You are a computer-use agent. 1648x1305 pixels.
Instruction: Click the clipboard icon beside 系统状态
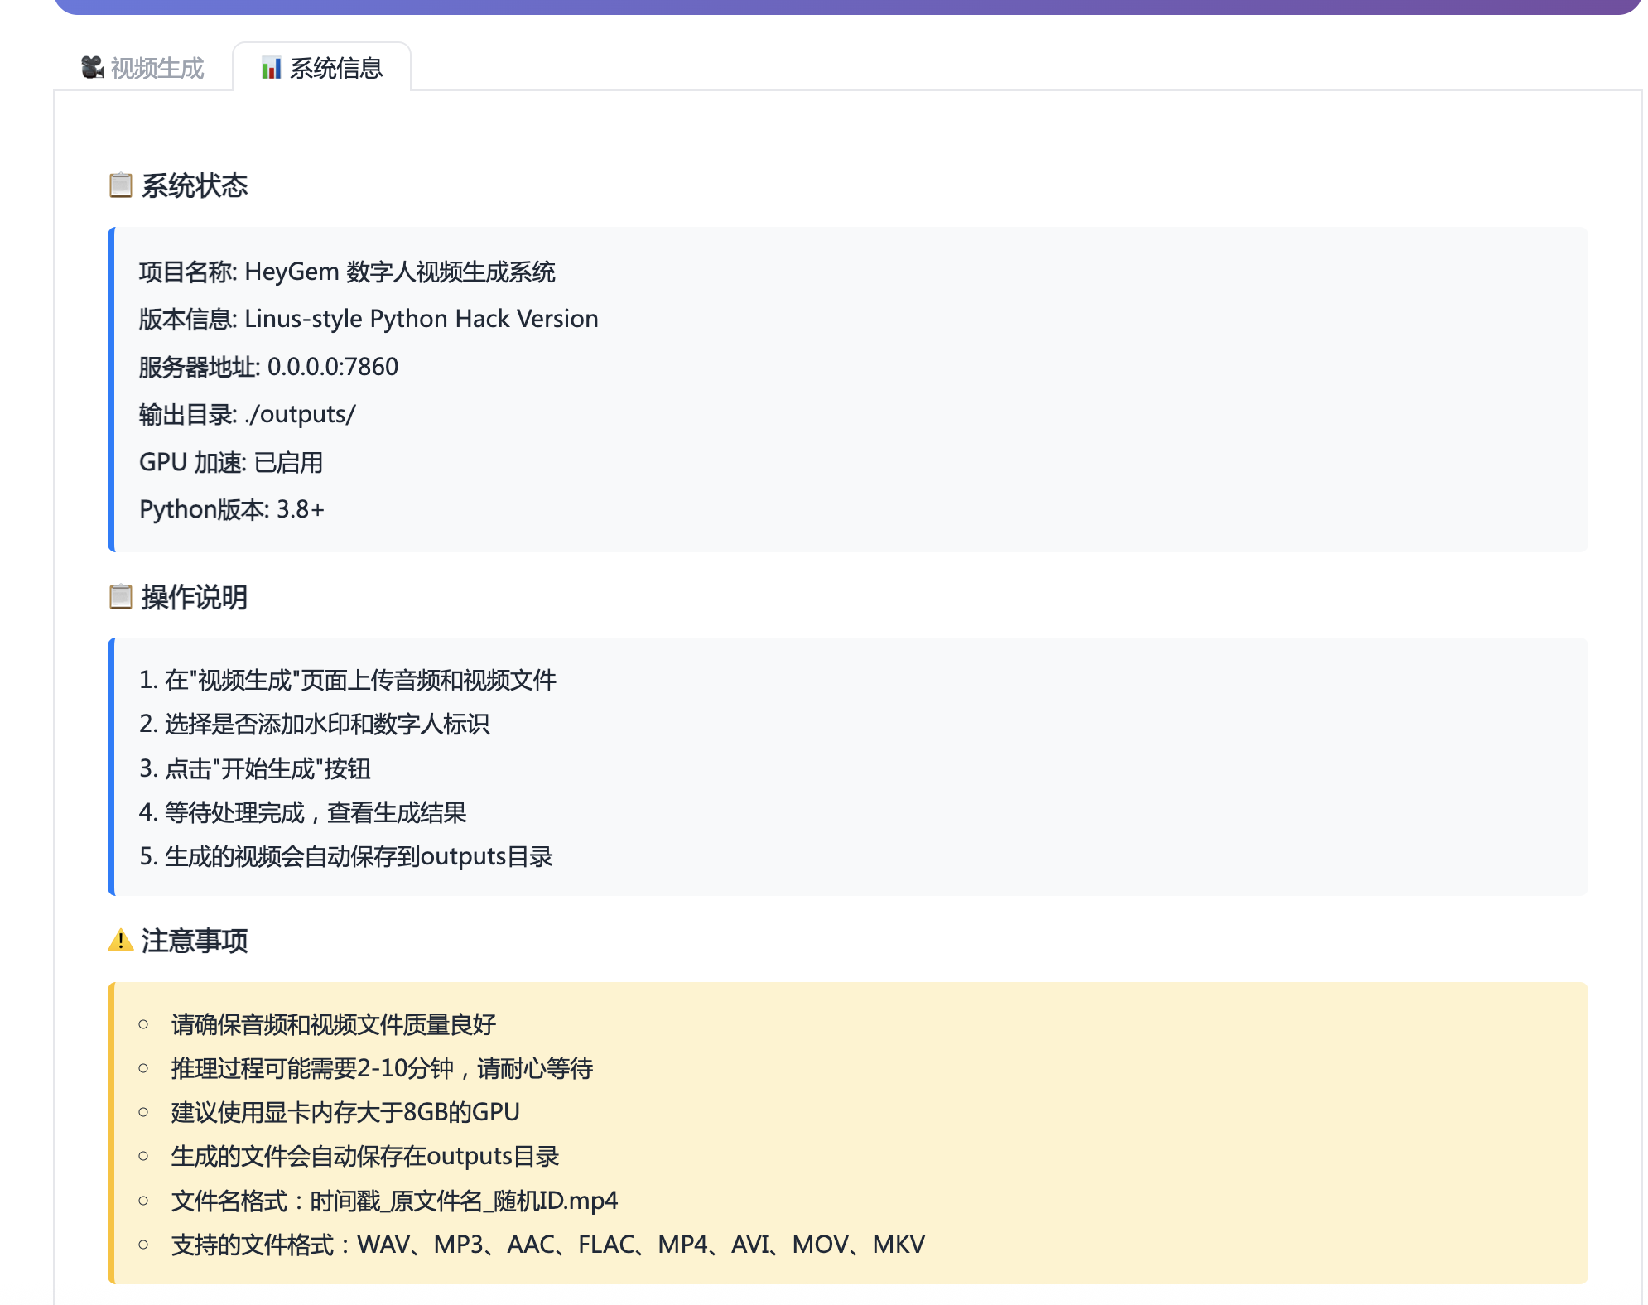click(x=121, y=185)
